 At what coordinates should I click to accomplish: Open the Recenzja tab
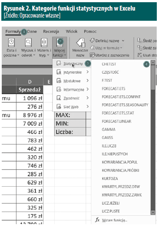[x=51, y=31]
